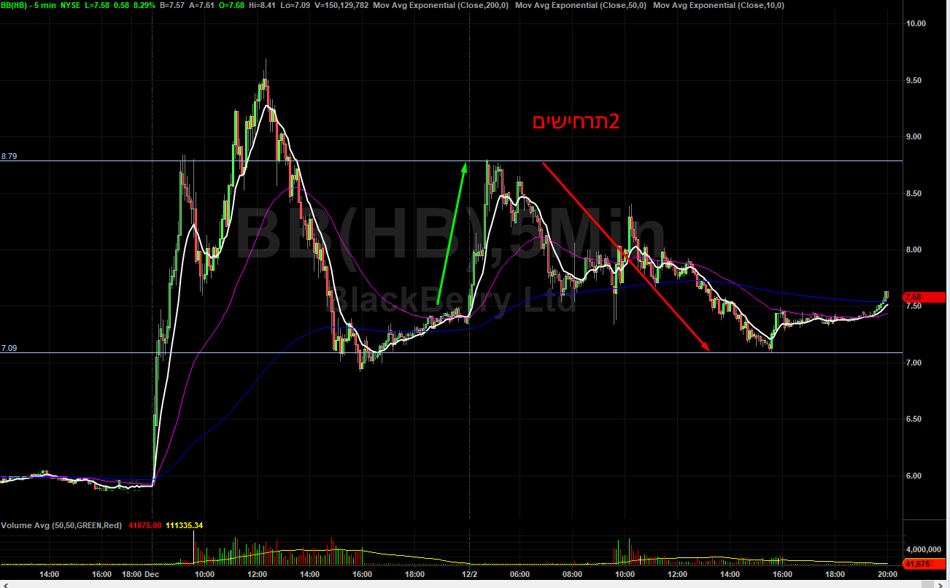
Task: Select the Mov Avg Exponential (Close,10,0) label
Action: click(x=718, y=5)
